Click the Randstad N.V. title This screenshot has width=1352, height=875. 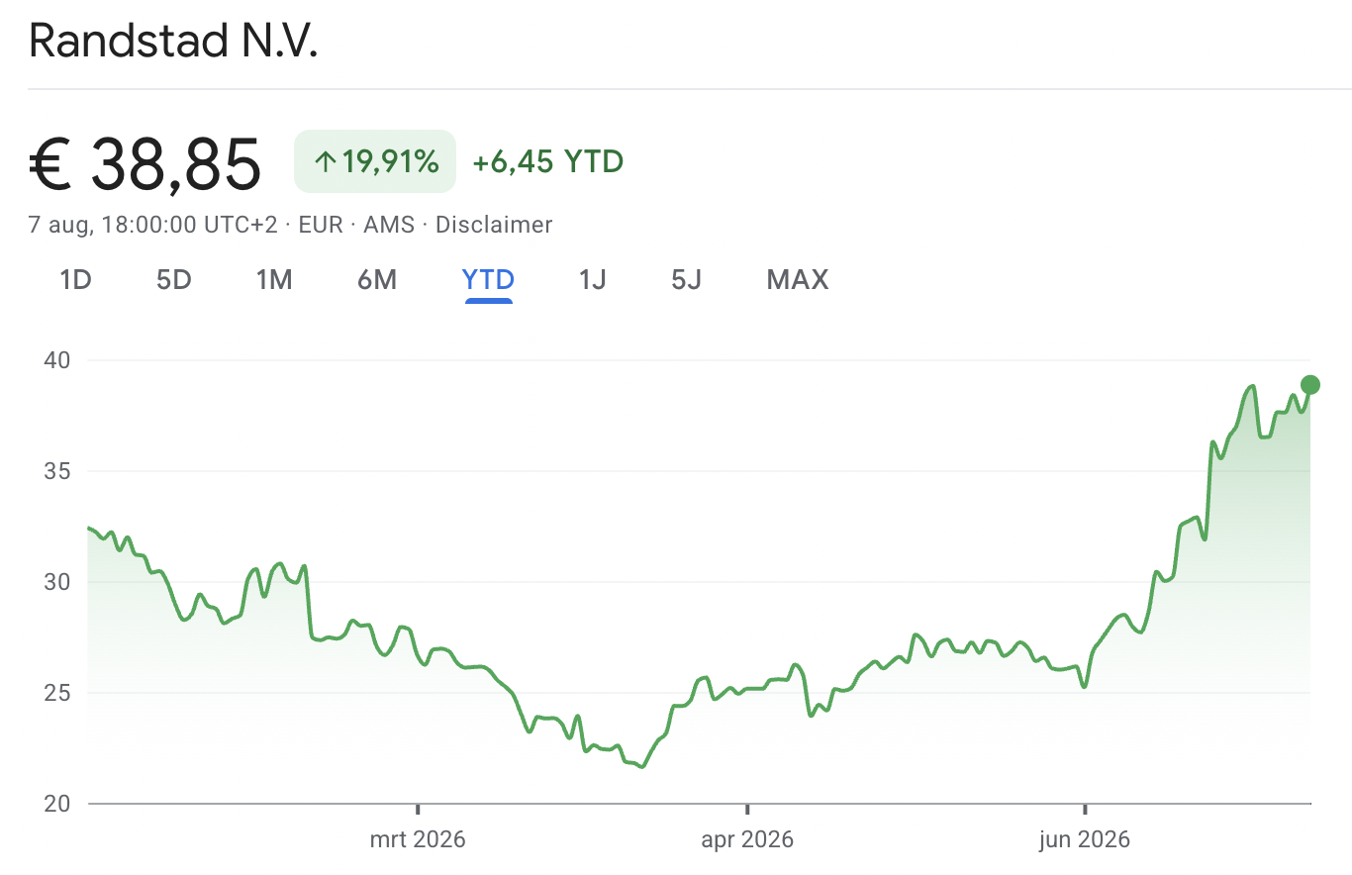pos(173,43)
